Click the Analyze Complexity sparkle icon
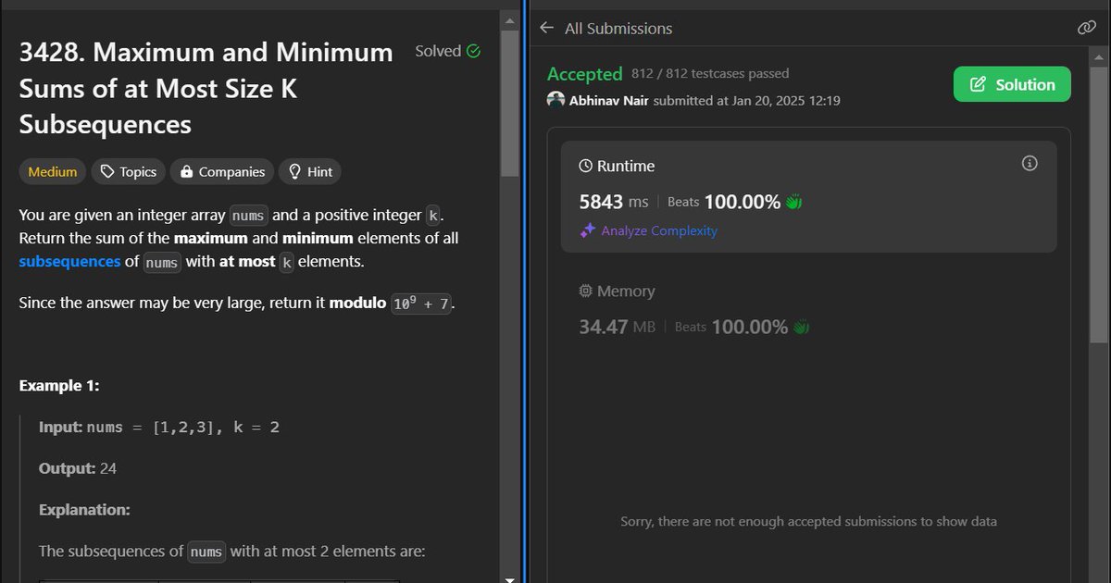Viewport: 1111px width, 583px height. pos(587,231)
